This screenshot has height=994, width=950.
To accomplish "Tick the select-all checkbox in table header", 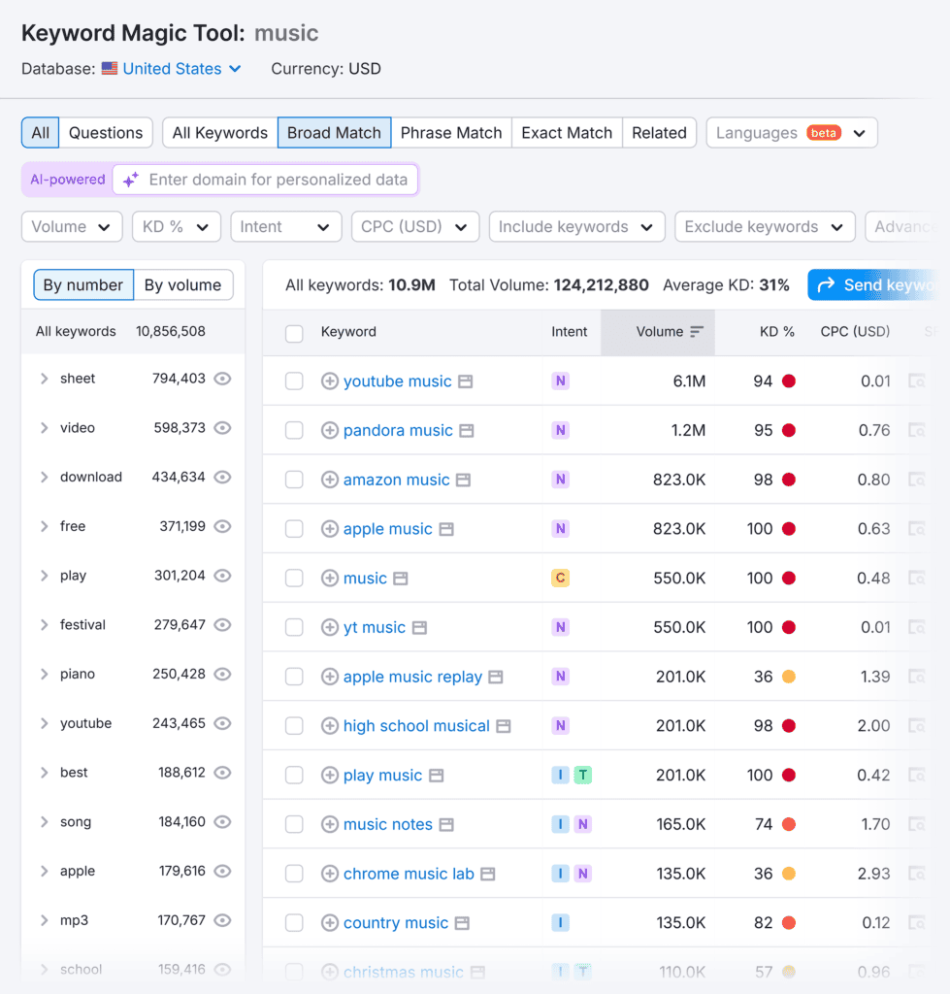I will pyautogui.click(x=294, y=333).
